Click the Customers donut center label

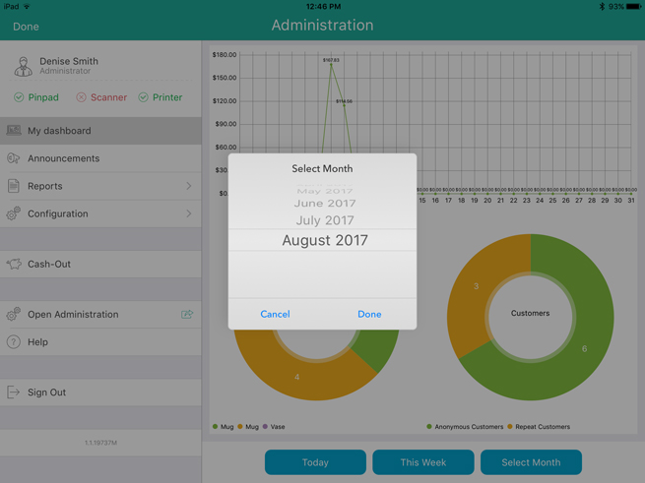530,313
